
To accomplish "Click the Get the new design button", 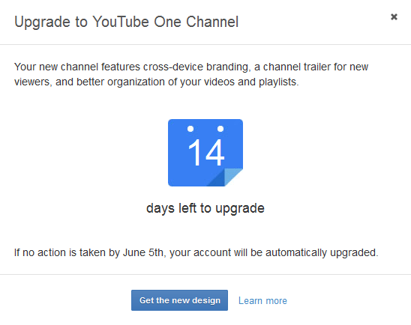I will (179, 300).
